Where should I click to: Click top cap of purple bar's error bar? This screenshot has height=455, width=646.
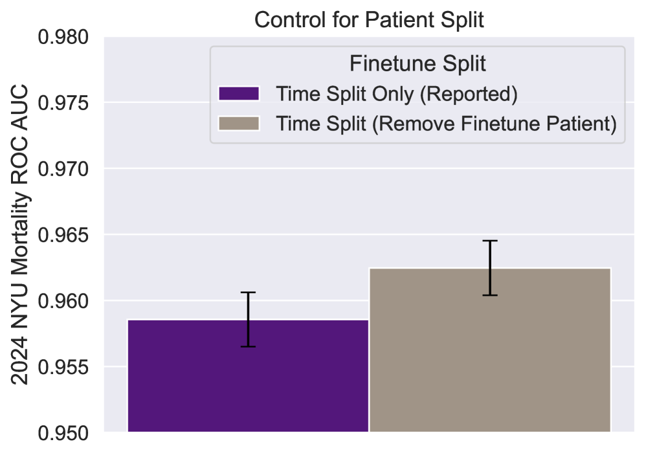click(x=248, y=293)
